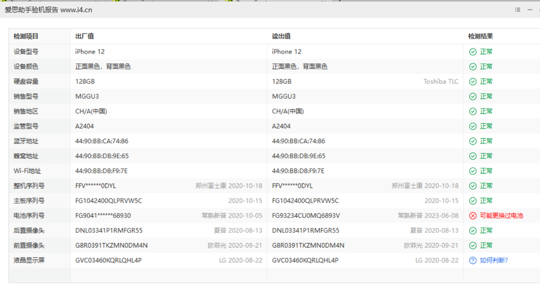540x285 pixels.
Task: Click green check icon in 后置摄像头 row
Action: coord(473,230)
